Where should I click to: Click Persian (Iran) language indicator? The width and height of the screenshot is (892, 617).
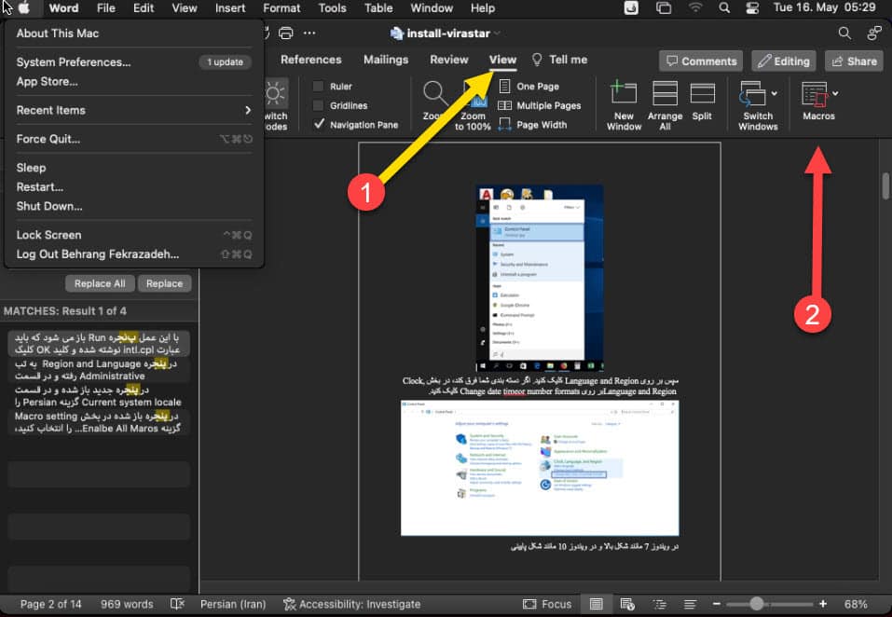pyautogui.click(x=233, y=604)
